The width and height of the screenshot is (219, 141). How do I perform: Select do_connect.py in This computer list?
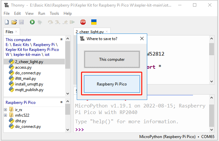28,73
